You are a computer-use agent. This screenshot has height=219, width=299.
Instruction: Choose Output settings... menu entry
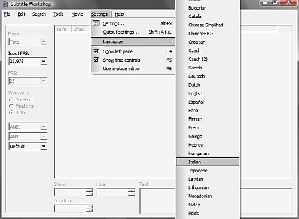click(133, 32)
